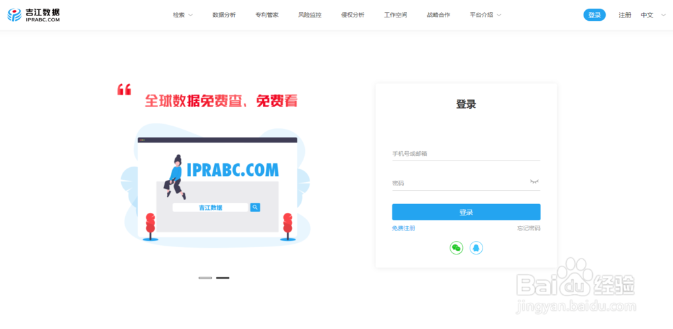673x329 pixels.
Task: Click the 免费注册 link
Action: [403, 228]
